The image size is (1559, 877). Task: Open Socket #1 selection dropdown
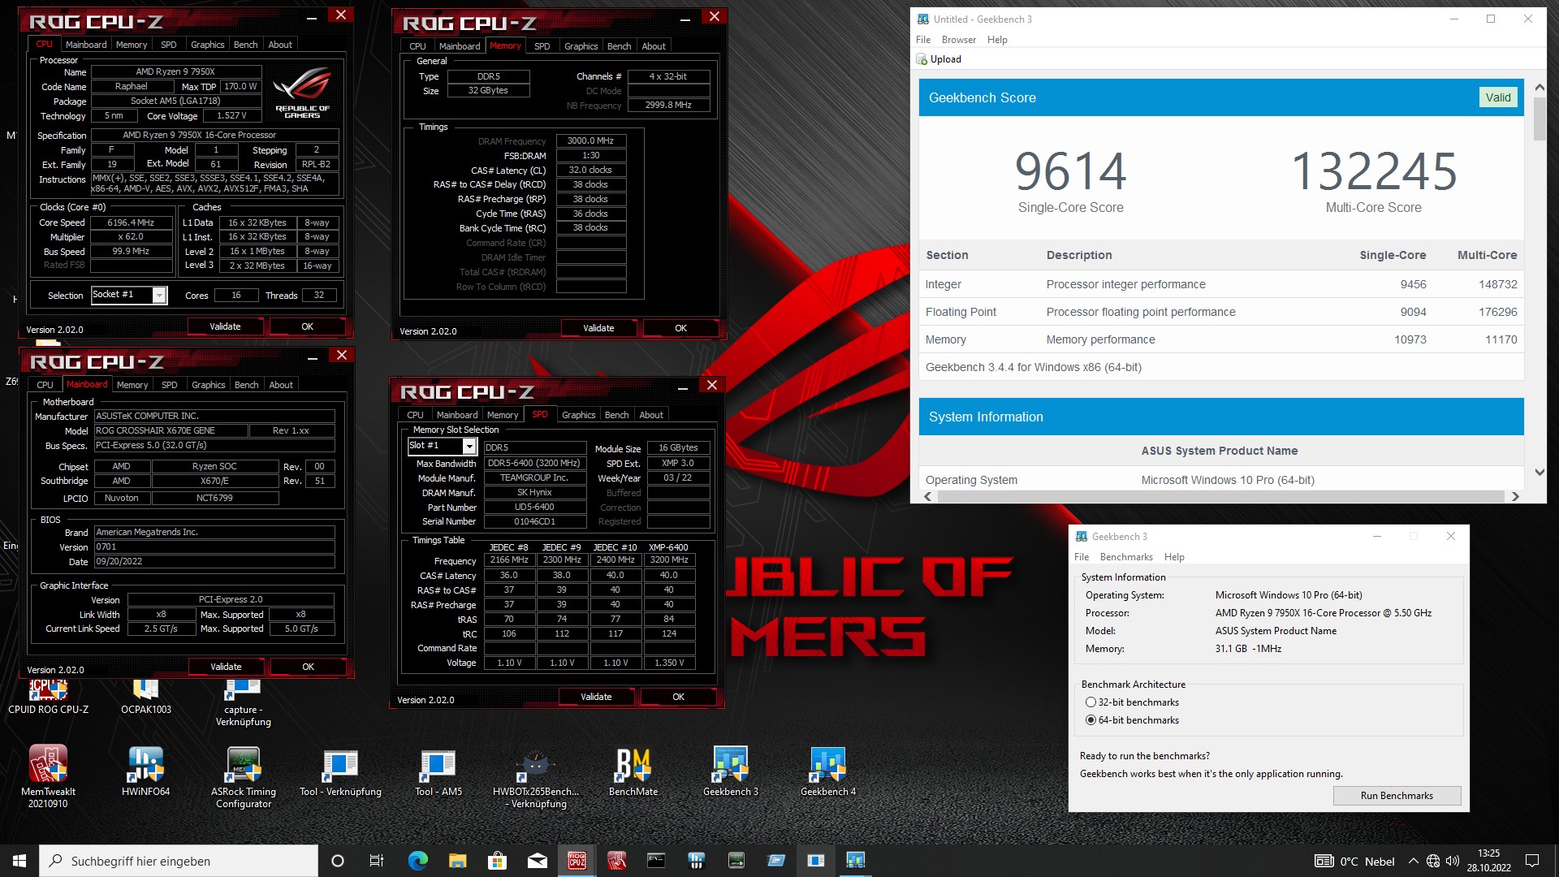tap(160, 295)
